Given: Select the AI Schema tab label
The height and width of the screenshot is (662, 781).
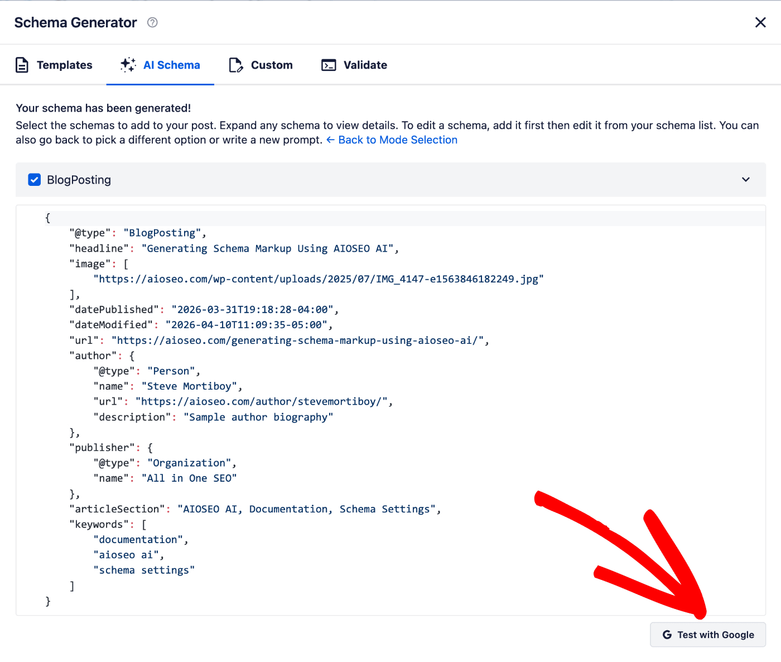Looking at the screenshot, I should click(171, 65).
